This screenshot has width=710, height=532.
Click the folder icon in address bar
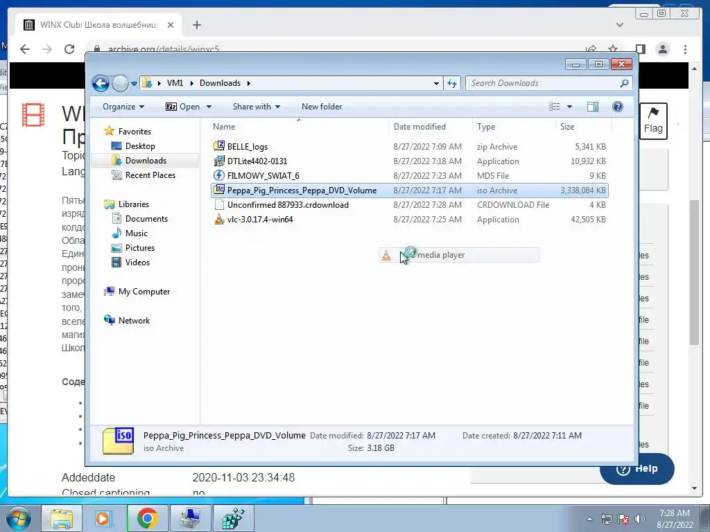(x=147, y=83)
